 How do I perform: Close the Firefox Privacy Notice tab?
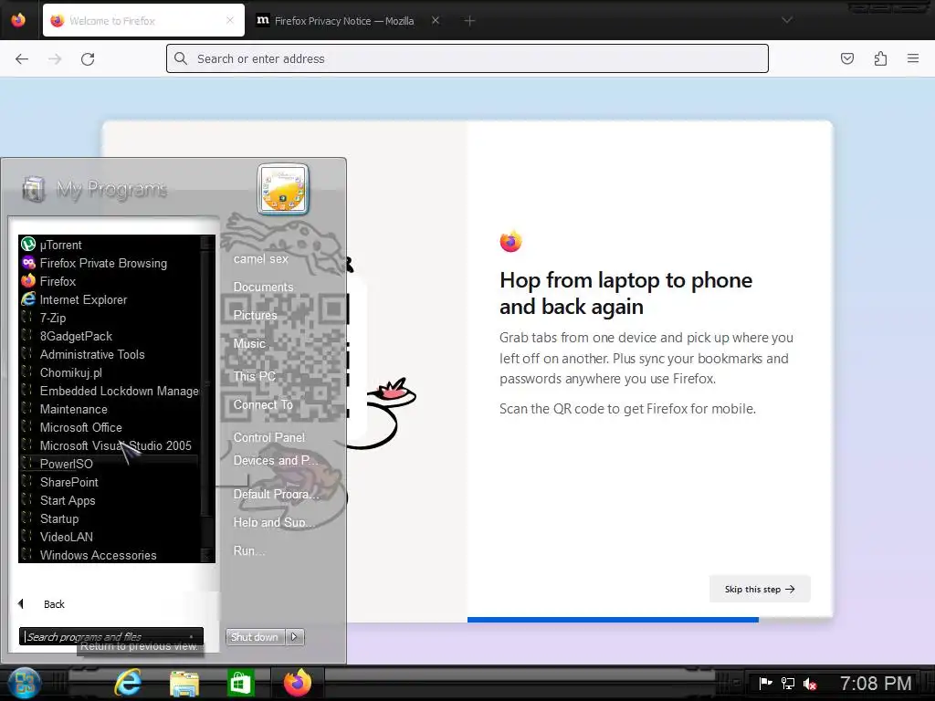pos(436,21)
